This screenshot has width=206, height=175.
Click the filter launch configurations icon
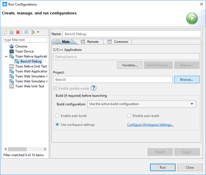click(x=33, y=32)
